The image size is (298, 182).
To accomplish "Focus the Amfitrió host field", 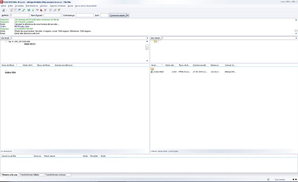I will click(x=20, y=15).
